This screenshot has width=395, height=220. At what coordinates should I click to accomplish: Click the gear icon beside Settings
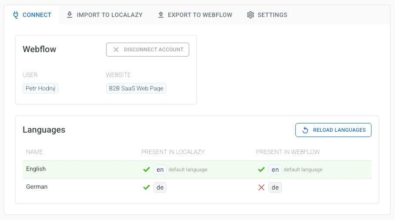point(250,15)
